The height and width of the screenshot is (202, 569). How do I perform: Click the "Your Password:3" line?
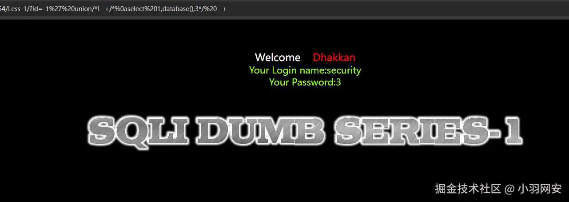pyautogui.click(x=305, y=82)
